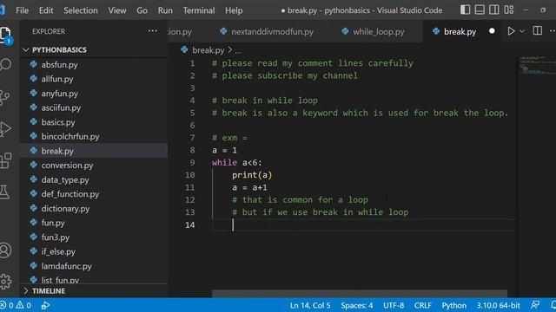Click errors and warnings status indicator
556x312 pixels.
16,305
